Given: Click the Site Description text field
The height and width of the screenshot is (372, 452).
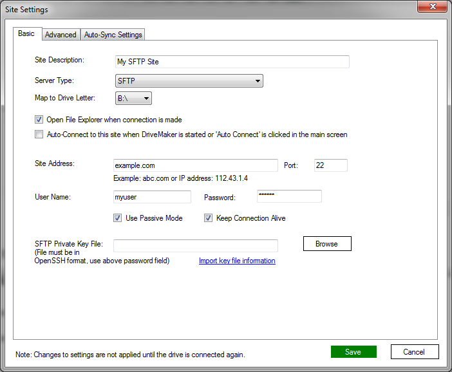Looking at the screenshot, I should coord(231,62).
